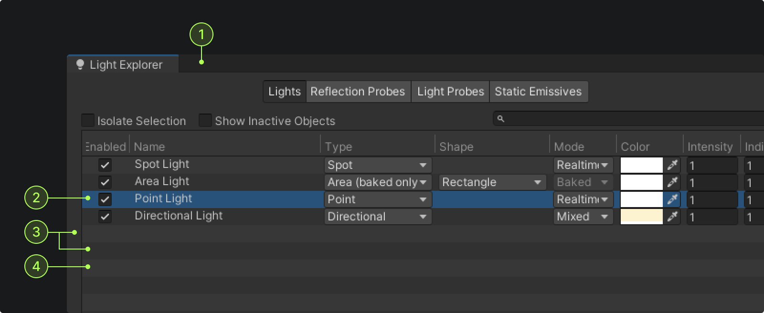Click the search magnifier icon
Viewport: 764px width, 313px height.
click(x=500, y=118)
